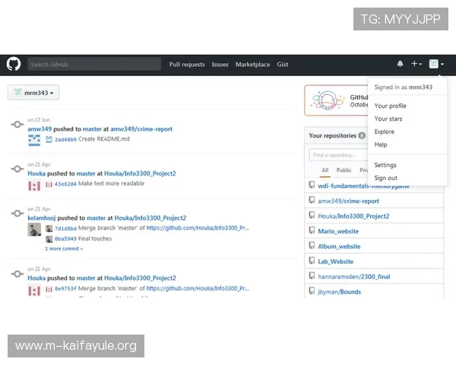
Task: Click the repo icon beside Album_website
Action: [x=312, y=246]
